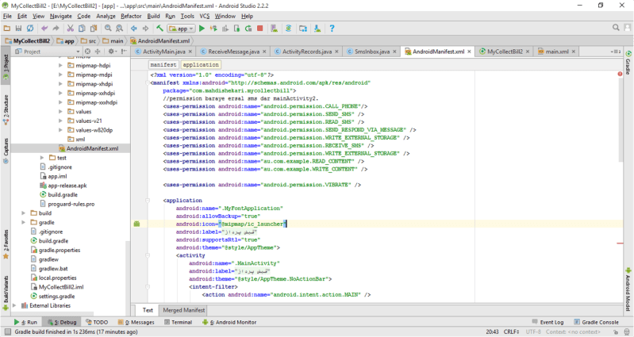Open Project Structure icon
The image size is (634, 337).
click(303, 29)
